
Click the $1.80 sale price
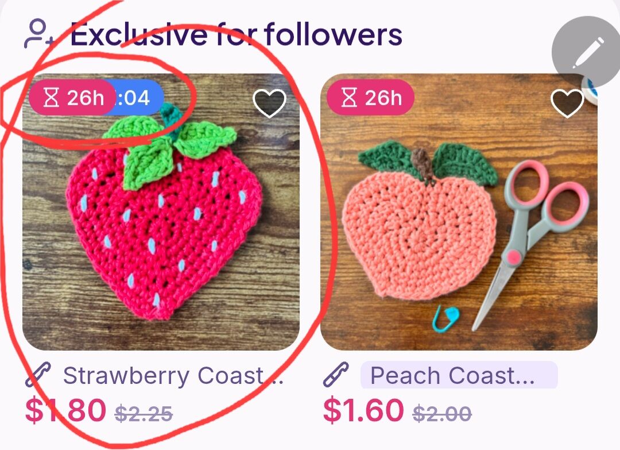[65, 410]
